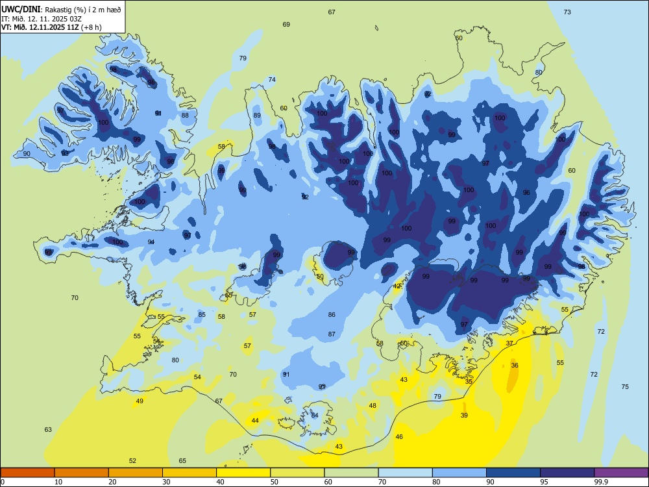Click the humidity value 49 on the map
This screenshot has height=487, width=649.
140,401
